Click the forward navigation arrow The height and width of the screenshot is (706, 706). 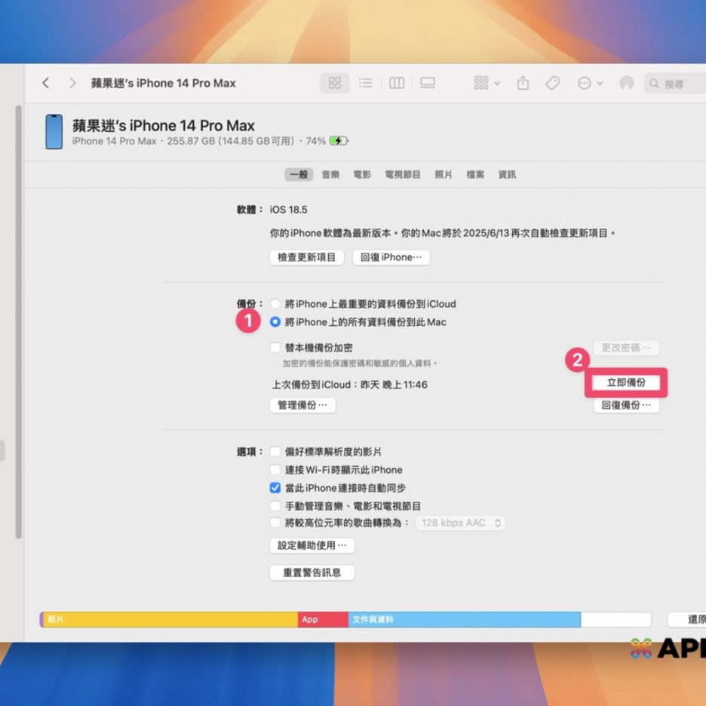[72, 83]
